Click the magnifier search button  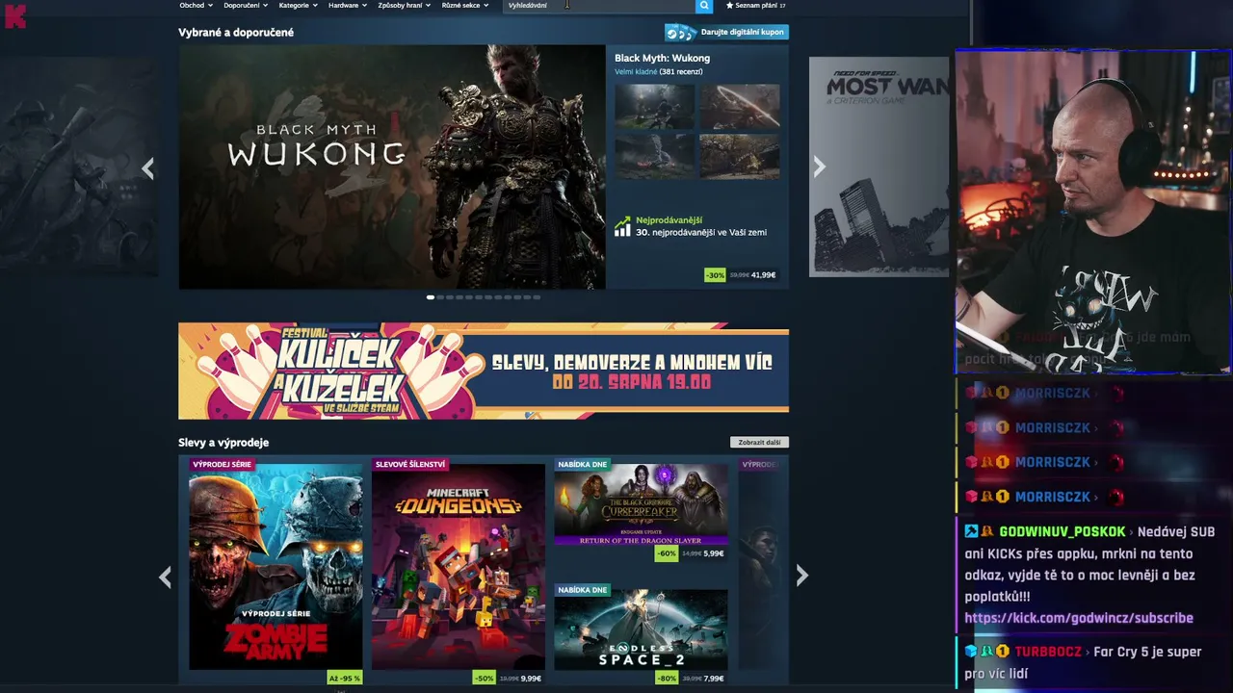tap(704, 6)
